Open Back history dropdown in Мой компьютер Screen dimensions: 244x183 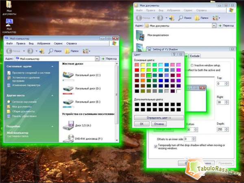click(24, 51)
